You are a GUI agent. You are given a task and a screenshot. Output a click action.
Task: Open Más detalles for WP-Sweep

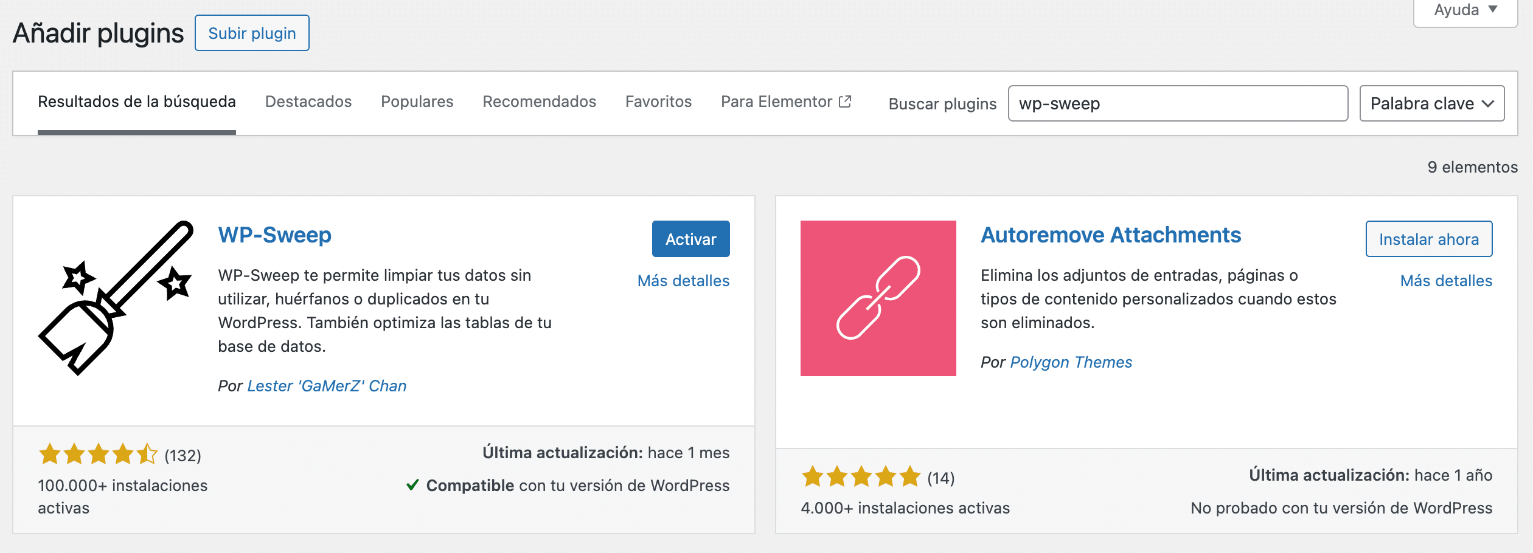(x=683, y=281)
